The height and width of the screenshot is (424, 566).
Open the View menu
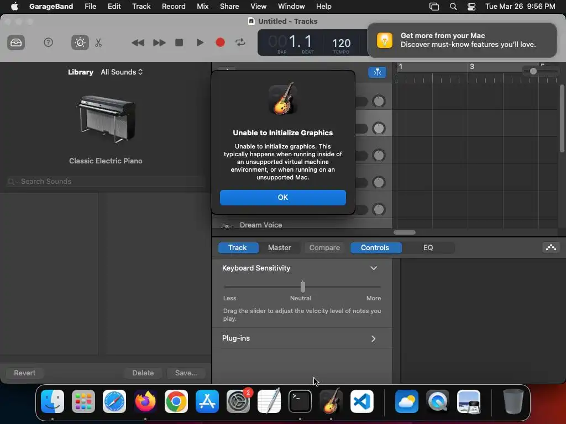pos(259,6)
